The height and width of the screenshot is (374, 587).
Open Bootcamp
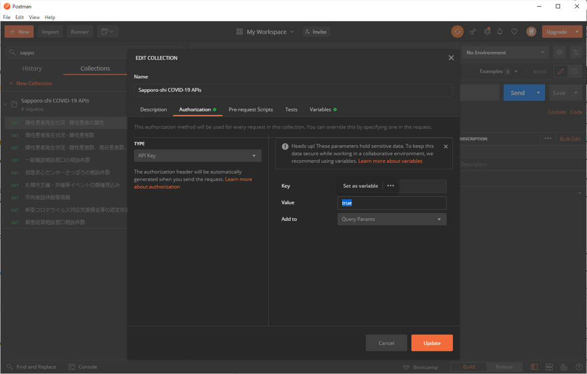pyautogui.click(x=420, y=367)
